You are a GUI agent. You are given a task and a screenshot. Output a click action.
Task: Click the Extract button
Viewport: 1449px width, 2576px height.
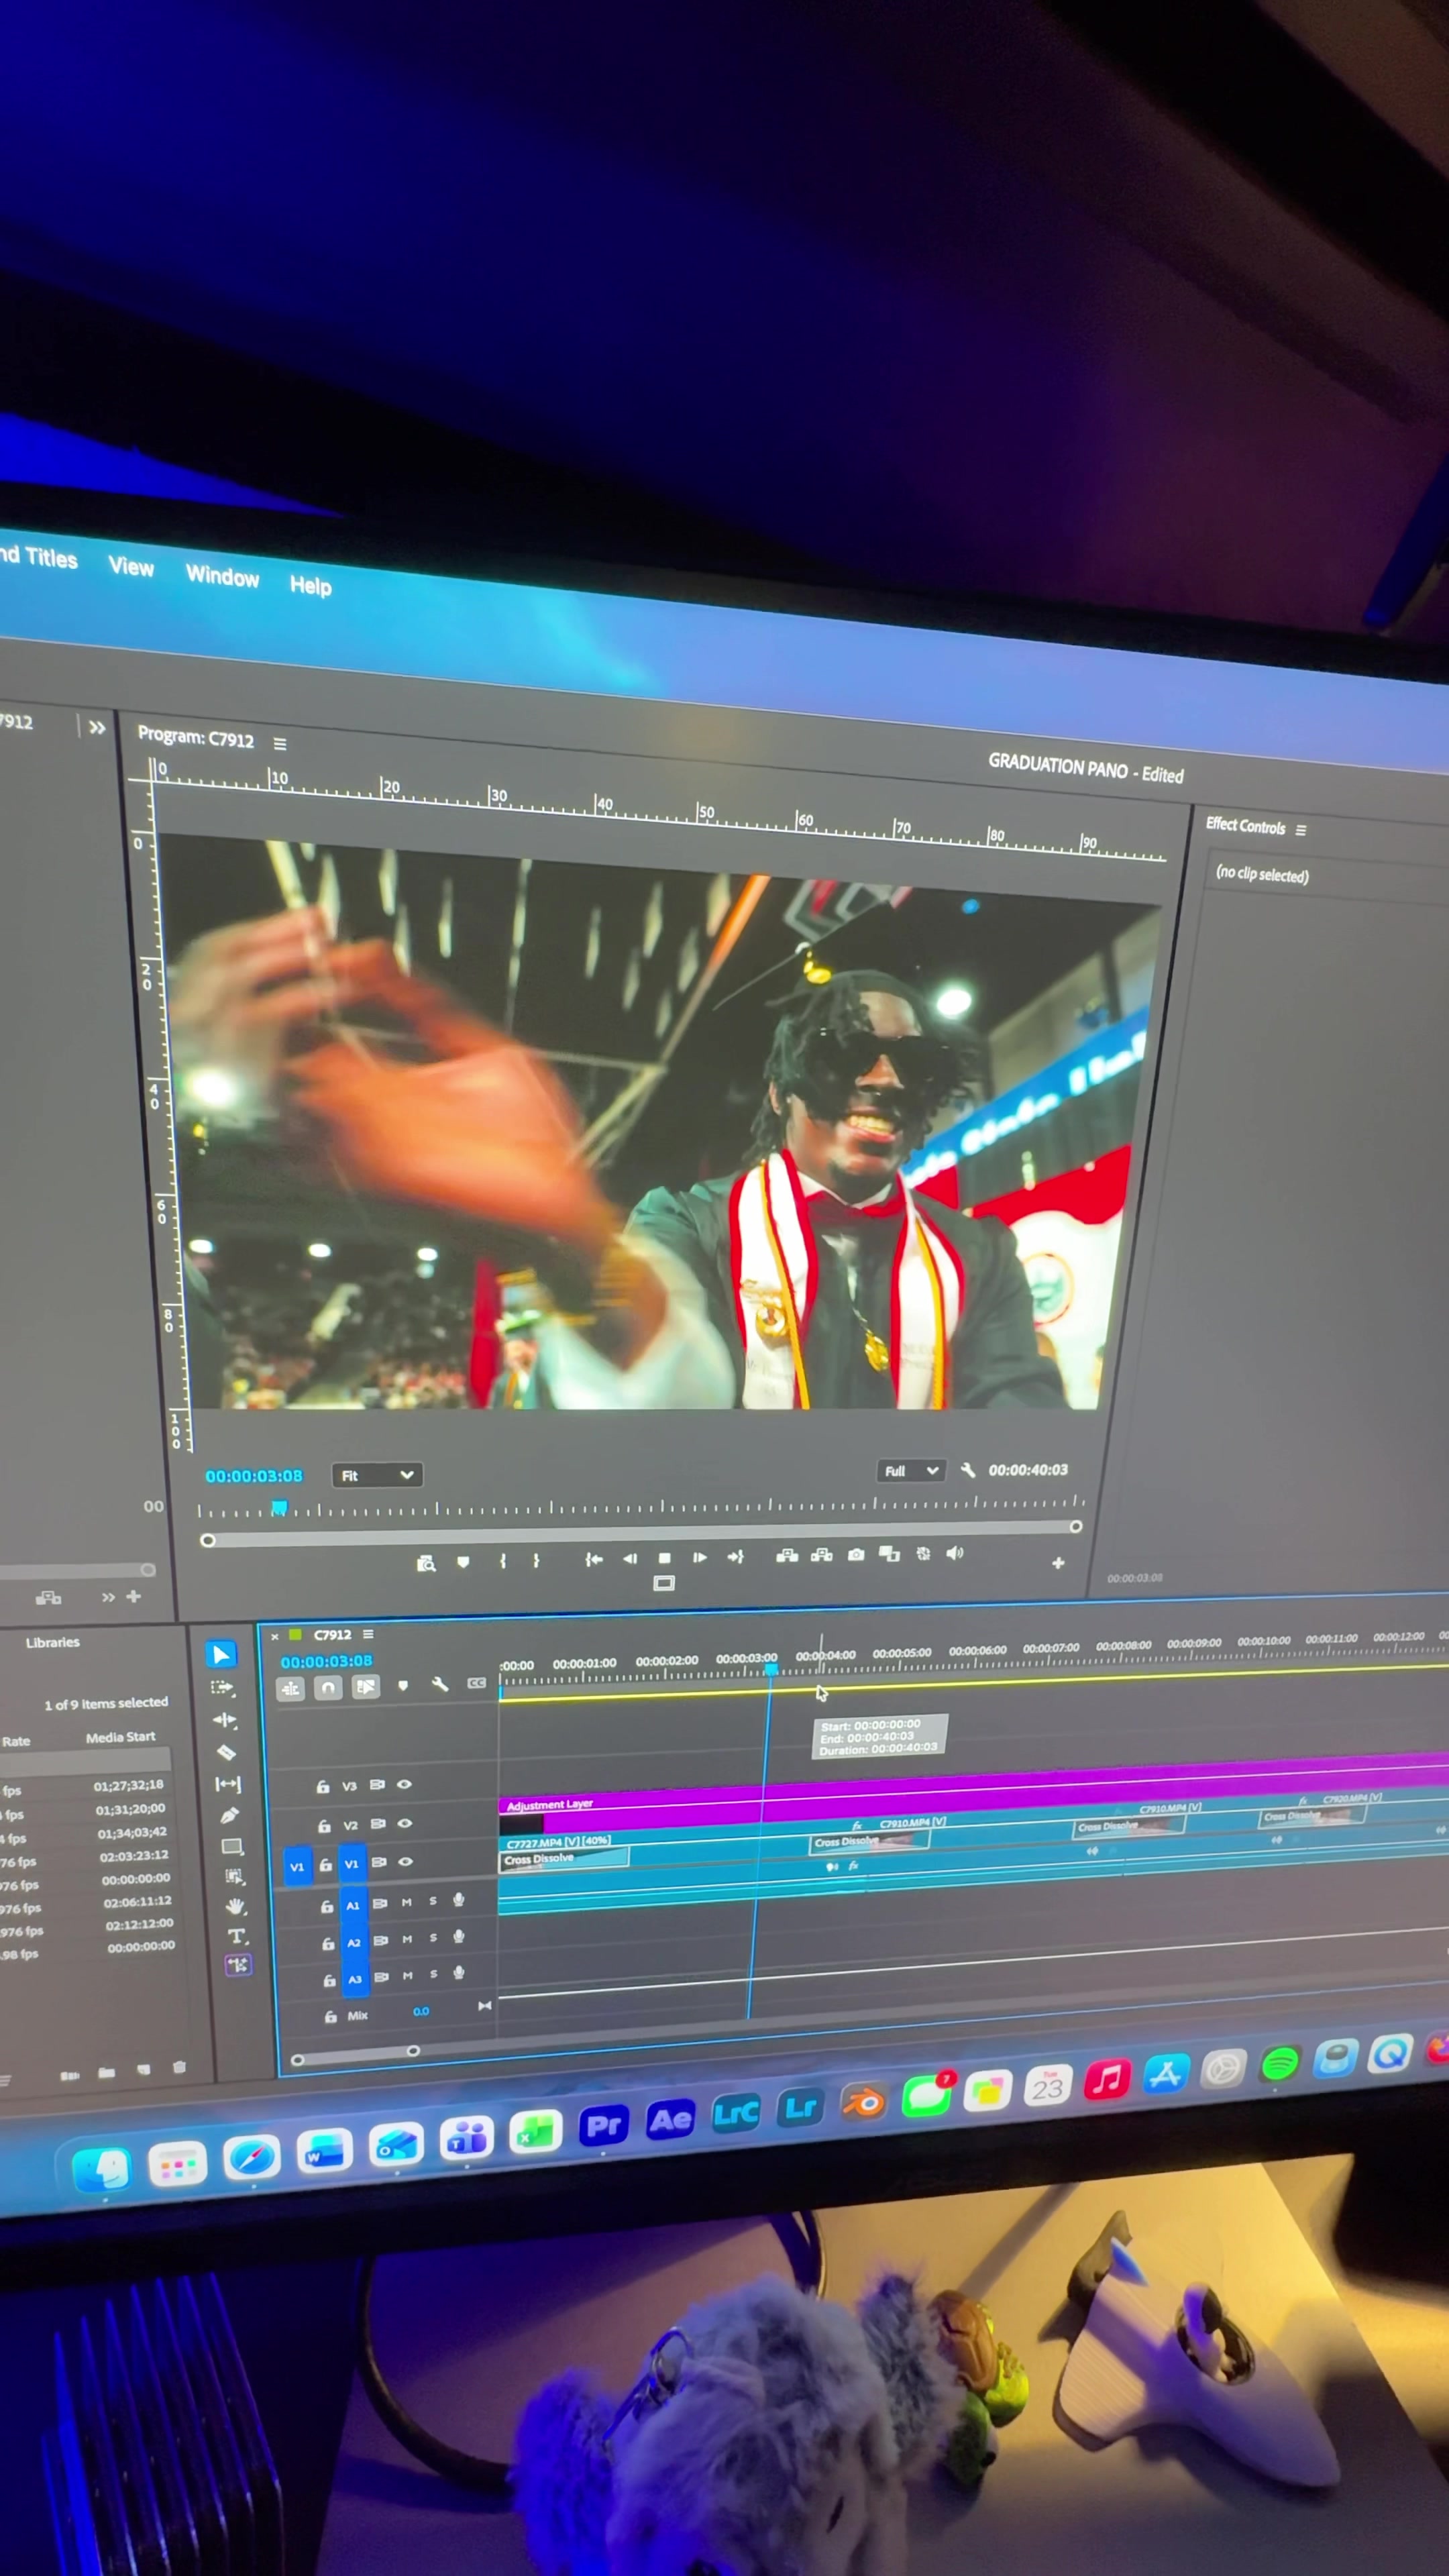pos(821,1555)
